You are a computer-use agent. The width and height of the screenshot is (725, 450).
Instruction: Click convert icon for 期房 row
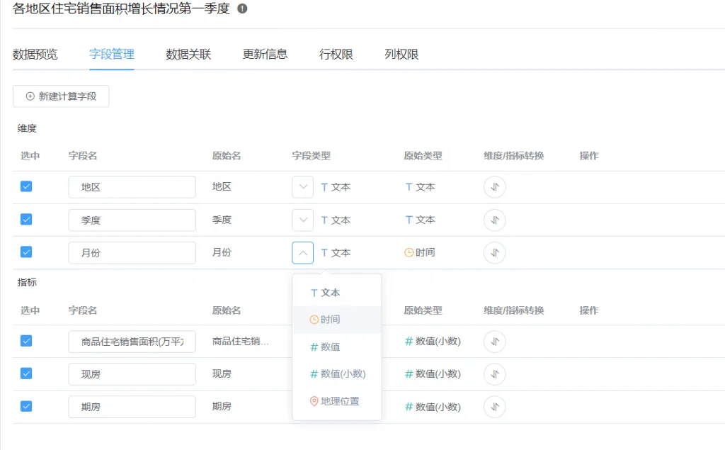(x=494, y=407)
